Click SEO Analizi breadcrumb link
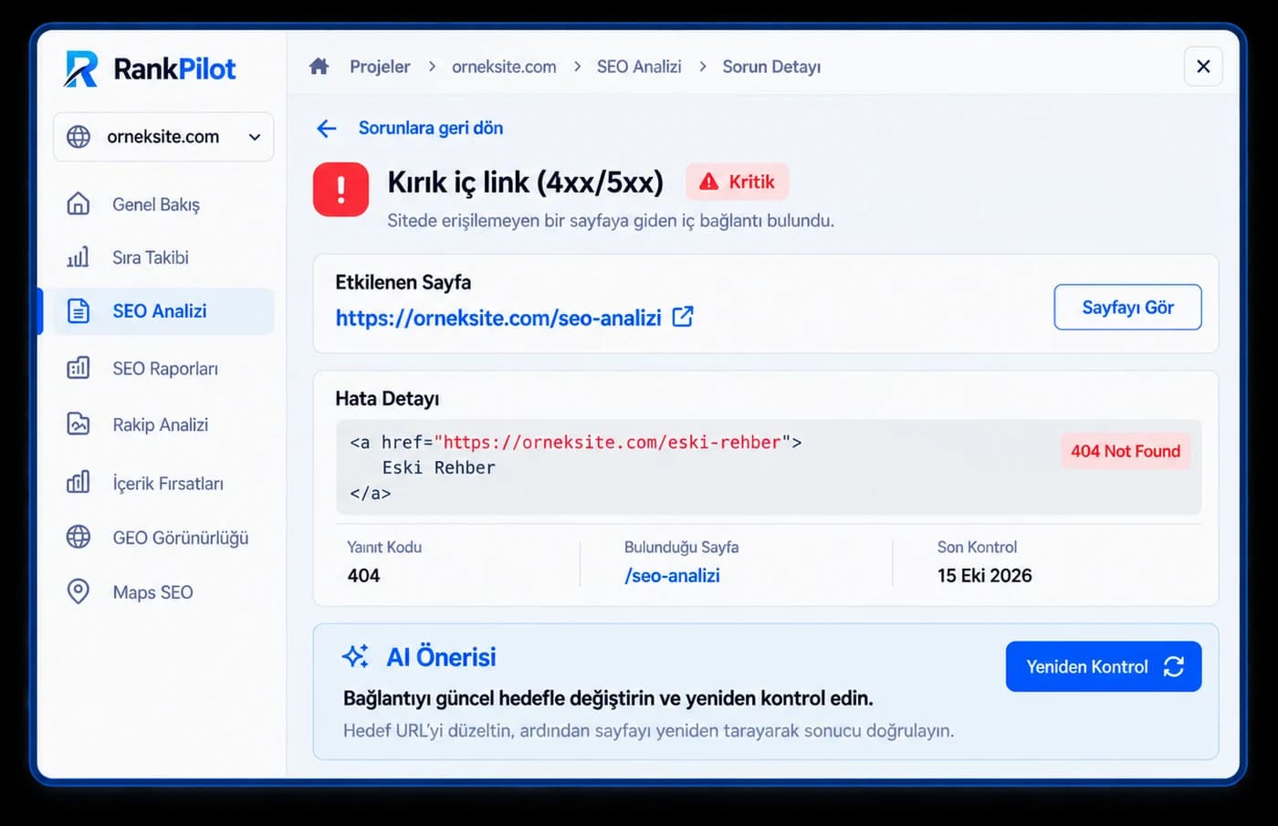 pyautogui.click(x=639, y=67)
